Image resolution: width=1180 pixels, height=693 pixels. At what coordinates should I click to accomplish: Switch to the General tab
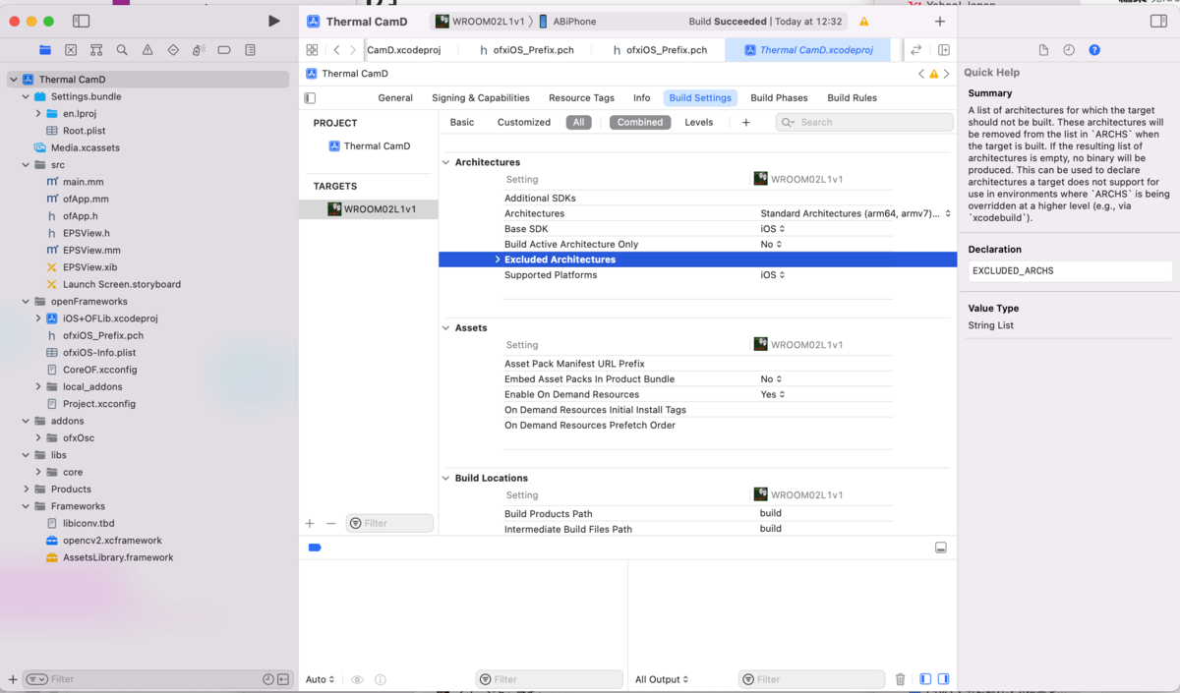coord(395,98)
